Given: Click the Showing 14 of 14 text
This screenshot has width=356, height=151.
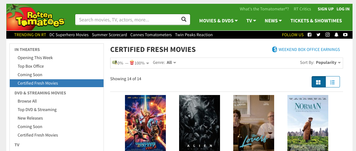Looking at the screenshot, I should [126, 79].
